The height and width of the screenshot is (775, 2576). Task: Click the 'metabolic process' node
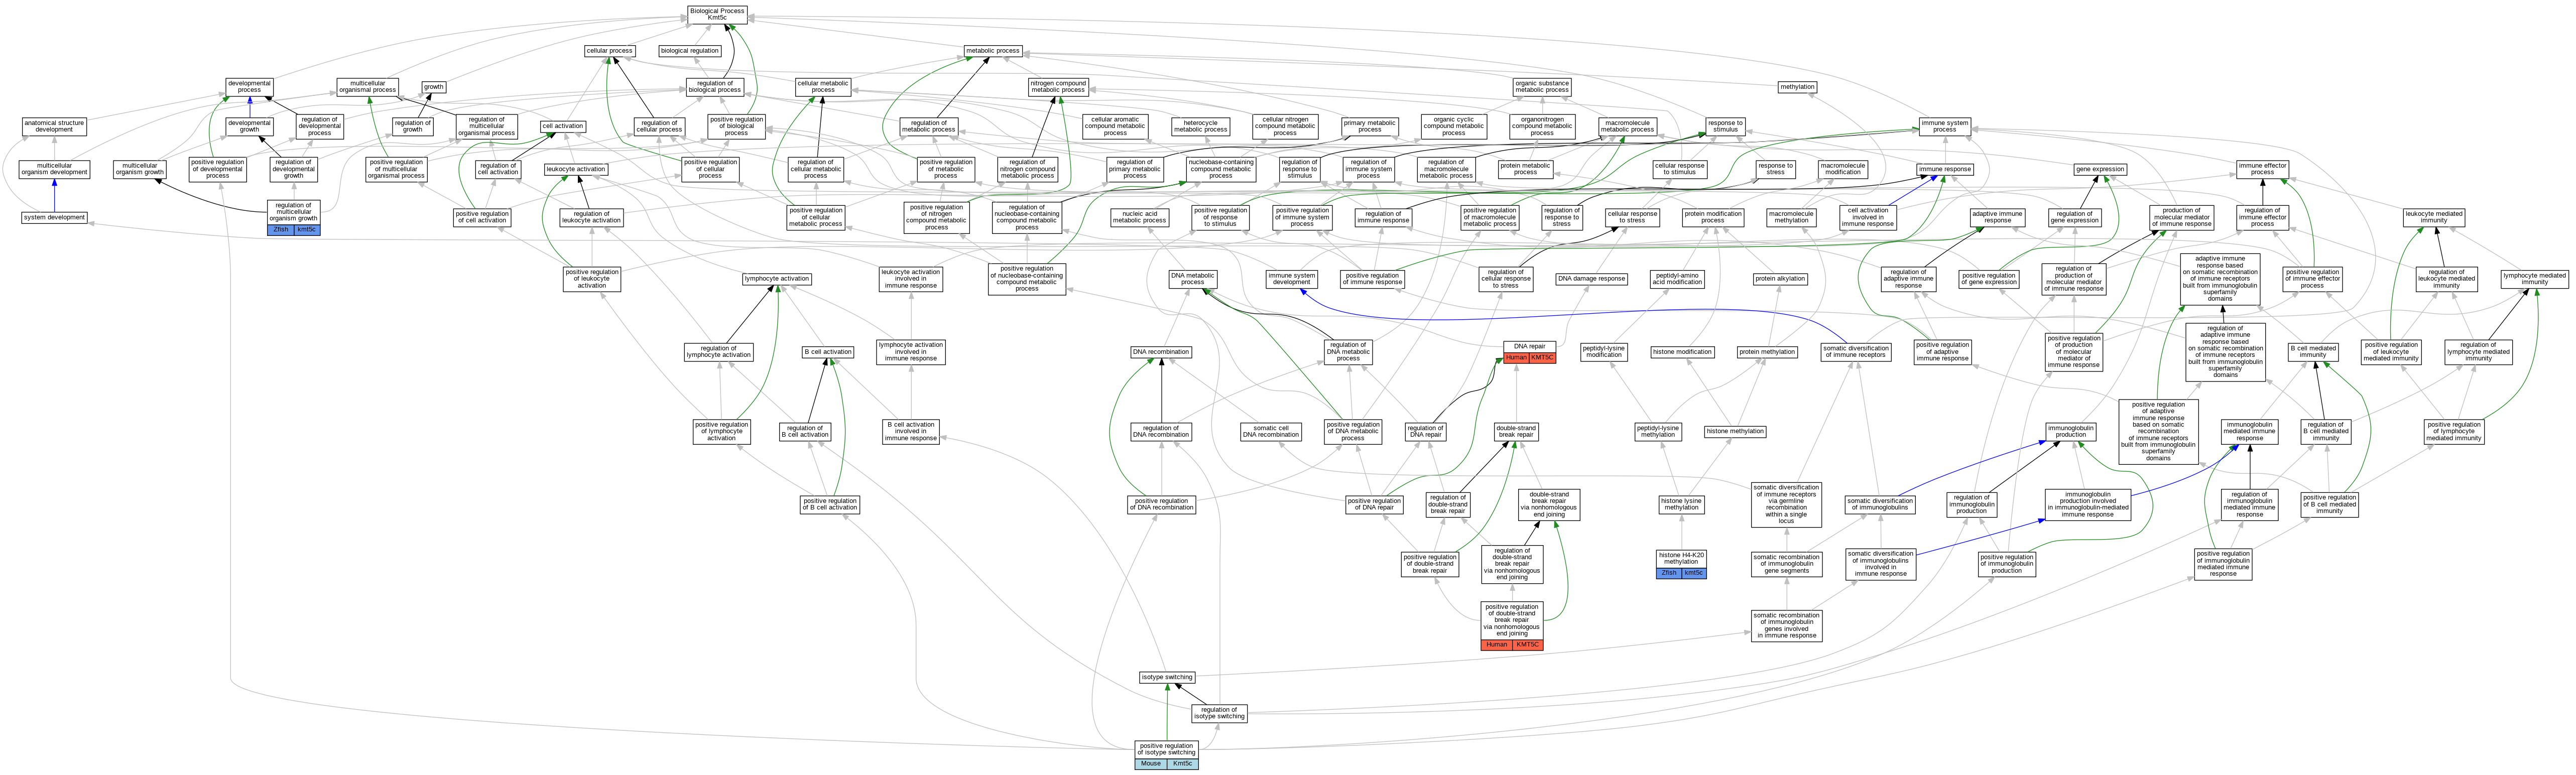point(993,51)
